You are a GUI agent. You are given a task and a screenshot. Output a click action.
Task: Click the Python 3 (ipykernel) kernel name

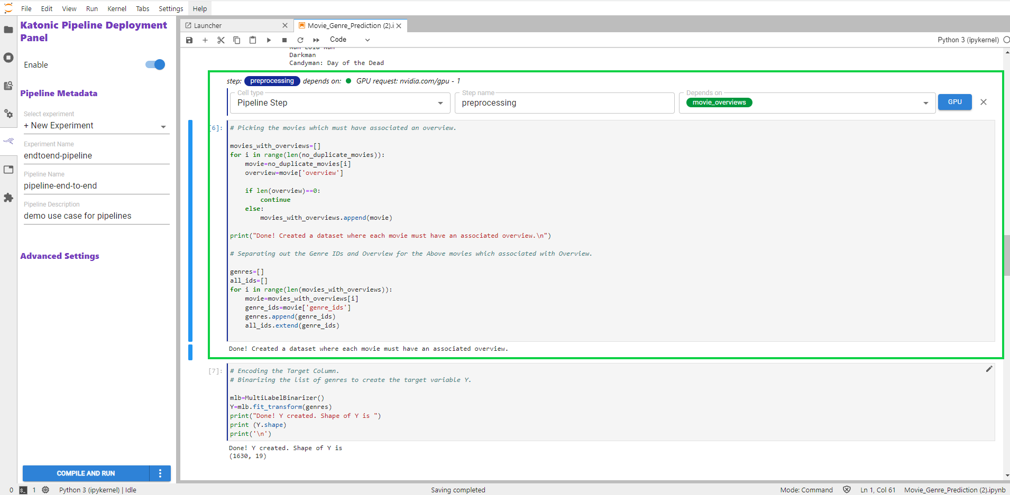(x=968, y=40)
